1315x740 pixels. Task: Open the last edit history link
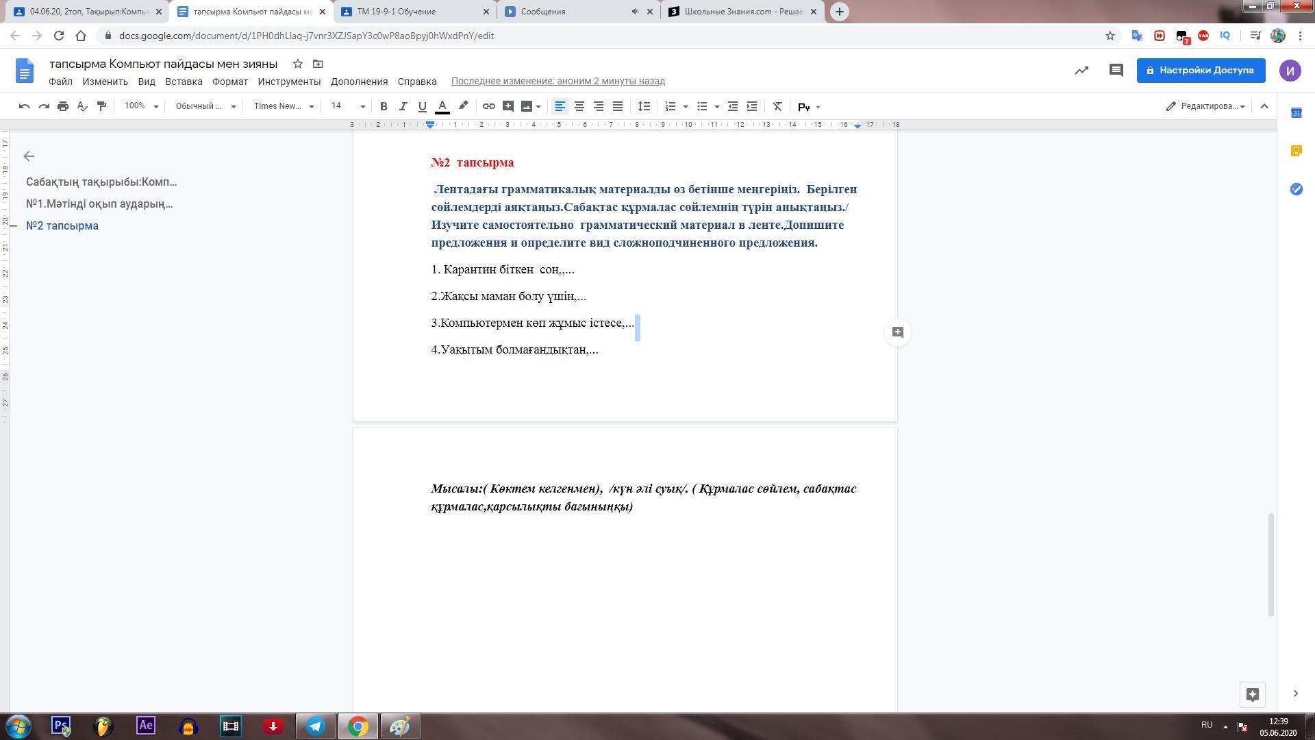pos(558,82)
